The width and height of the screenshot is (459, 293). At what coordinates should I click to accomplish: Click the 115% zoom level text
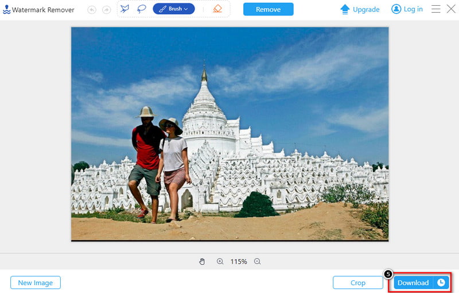(239, 261)
